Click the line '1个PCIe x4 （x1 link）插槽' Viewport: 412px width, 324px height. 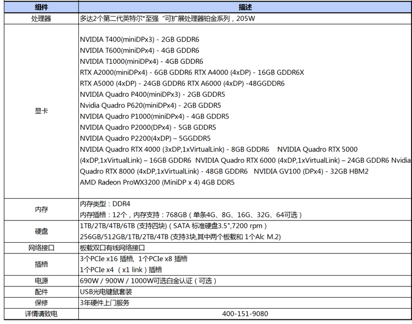click(121, 270)
